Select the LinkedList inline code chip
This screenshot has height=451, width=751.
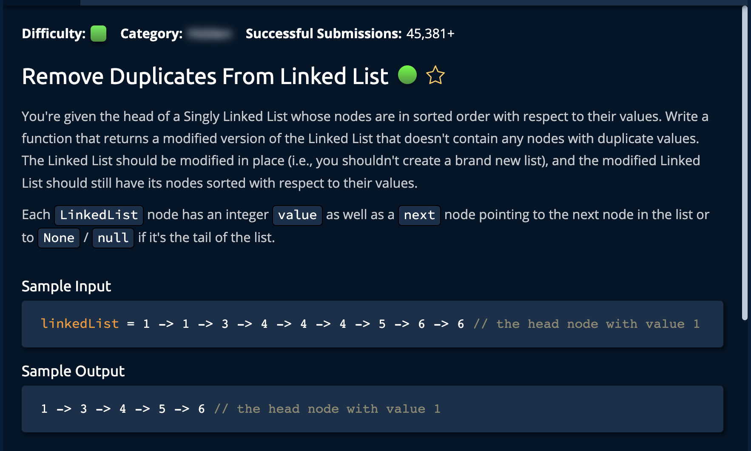pos(99,215)
